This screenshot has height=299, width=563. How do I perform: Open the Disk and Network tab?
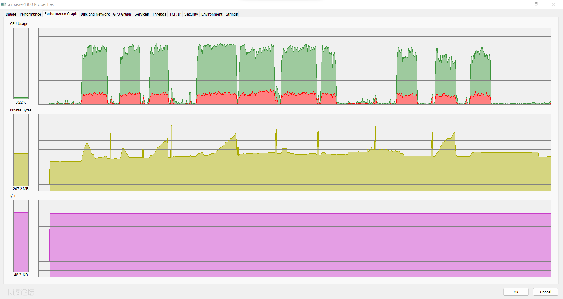[x=95, y=14]
